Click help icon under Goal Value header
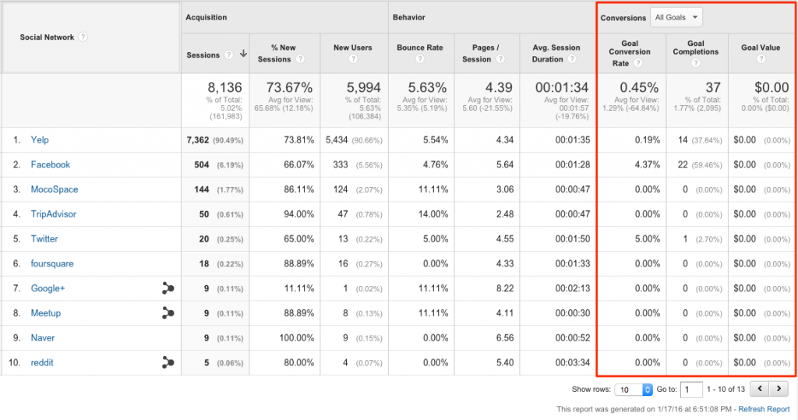Viewport: 798px width, 420px height. click(x=761, y=59)
